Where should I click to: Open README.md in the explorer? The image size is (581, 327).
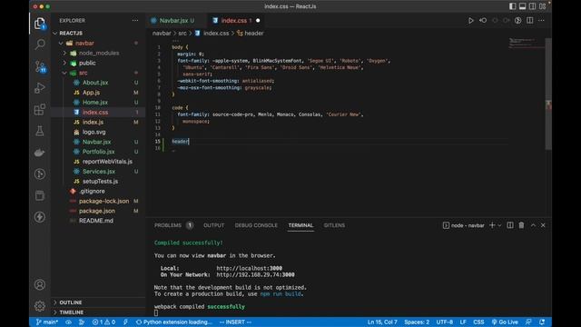click(96, 221)
